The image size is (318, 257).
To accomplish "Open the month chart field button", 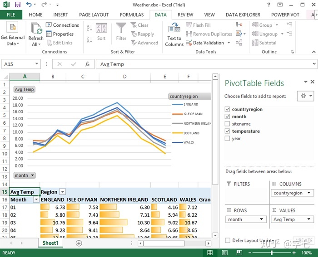I will (x=25, y=175).
